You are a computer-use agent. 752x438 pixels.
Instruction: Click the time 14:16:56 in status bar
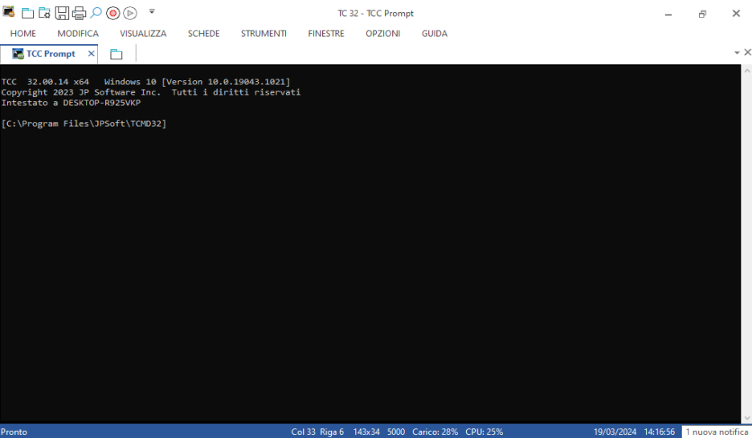[659, 432]
